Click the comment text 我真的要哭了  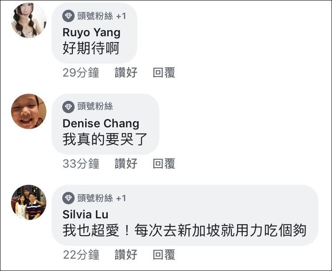coord(105,139)
